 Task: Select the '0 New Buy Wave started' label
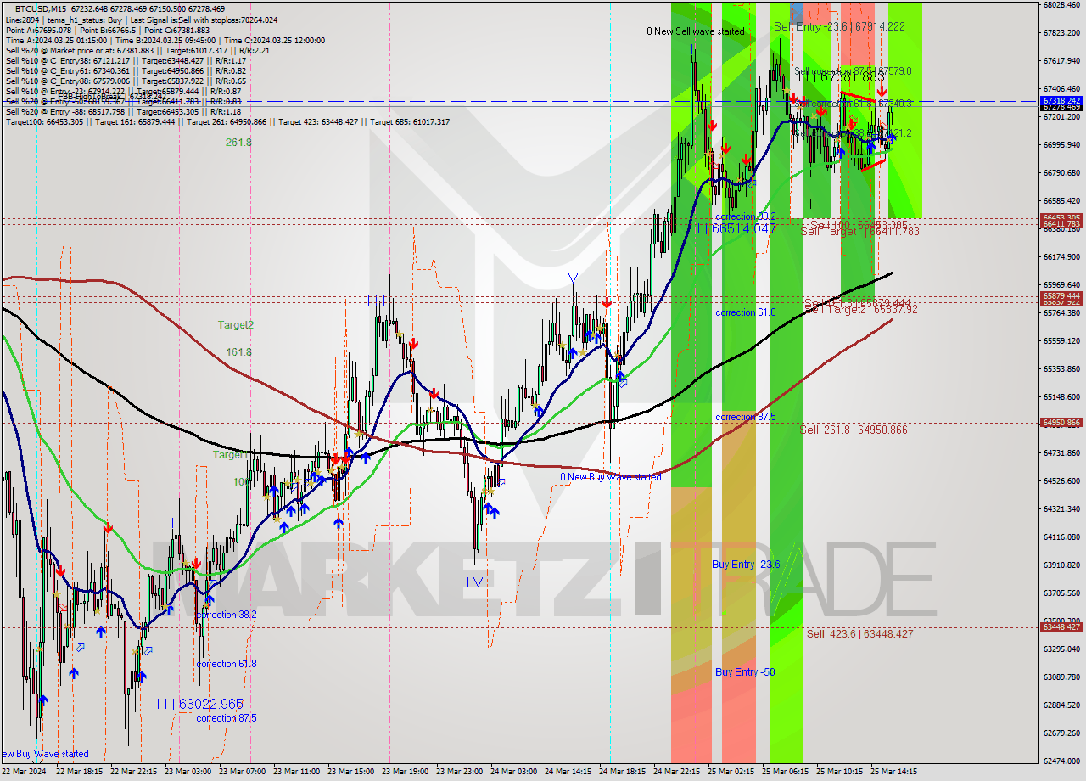(x=610, y=477)
